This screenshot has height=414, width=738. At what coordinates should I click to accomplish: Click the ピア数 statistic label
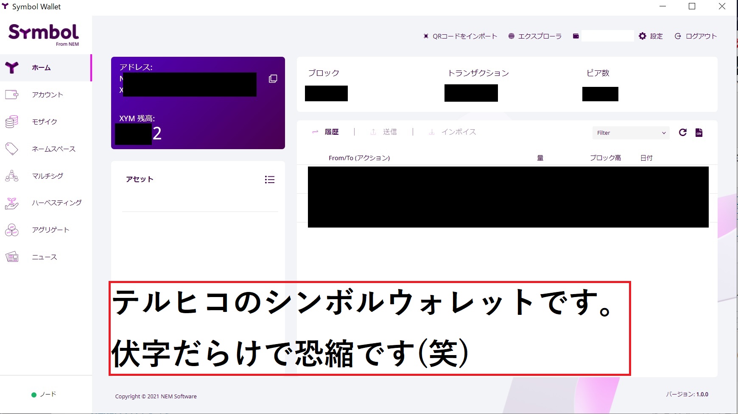(598, 73)
